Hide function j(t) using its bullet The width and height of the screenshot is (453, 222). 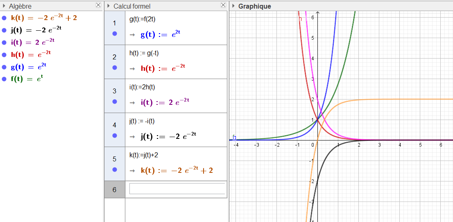click(x=4, y=30)
